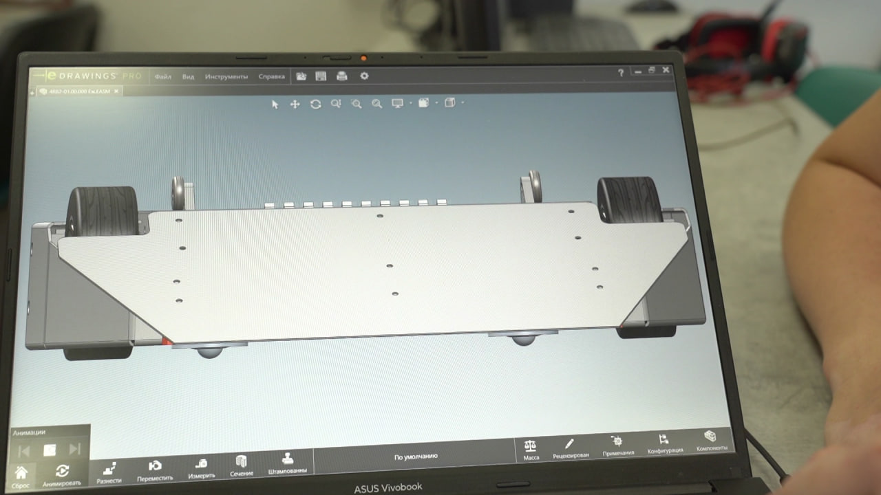Activate the Pan move tool
Screen dimensions: 881x495
pyautogui.click(x=295, y=104)
